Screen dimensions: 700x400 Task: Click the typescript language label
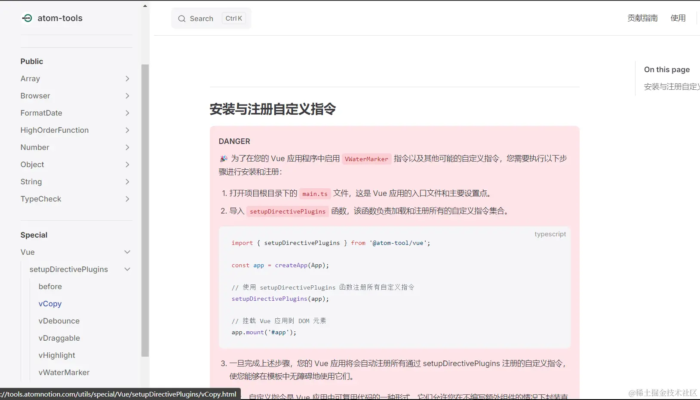pyautogui.click(x=550, y=234)
